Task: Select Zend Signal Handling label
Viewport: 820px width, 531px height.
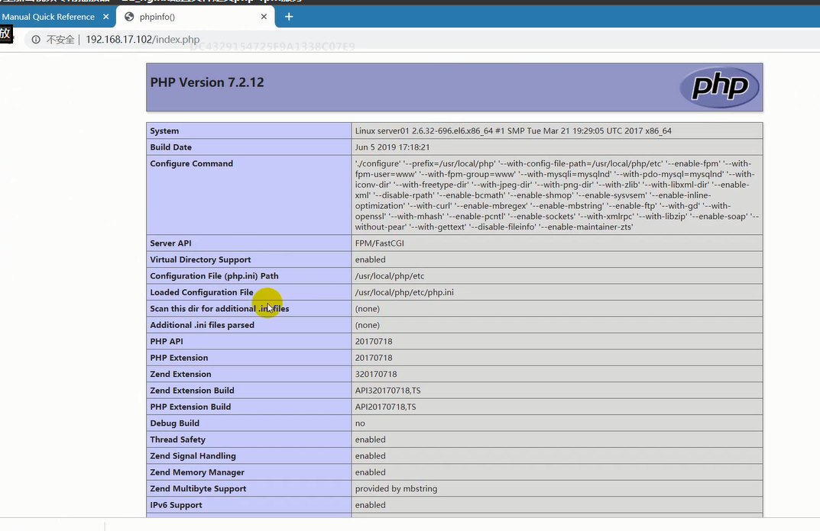Action: 193,455
